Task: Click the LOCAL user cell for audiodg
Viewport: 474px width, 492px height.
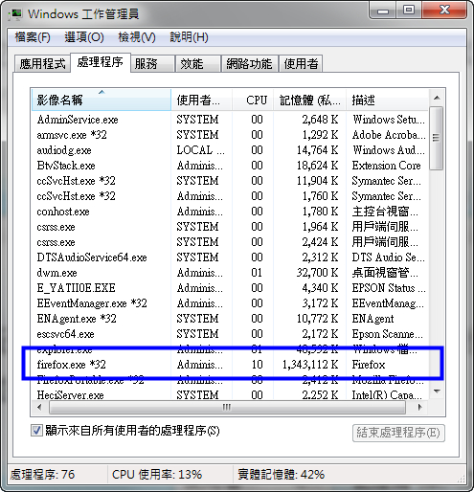Action: point(200,150)
